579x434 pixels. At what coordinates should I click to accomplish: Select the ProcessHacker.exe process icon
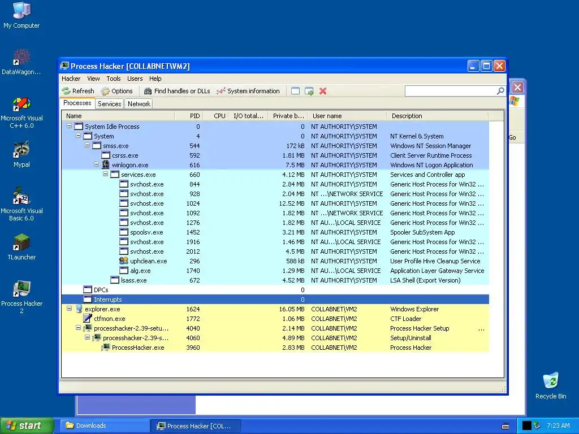[x=106, y=347]
